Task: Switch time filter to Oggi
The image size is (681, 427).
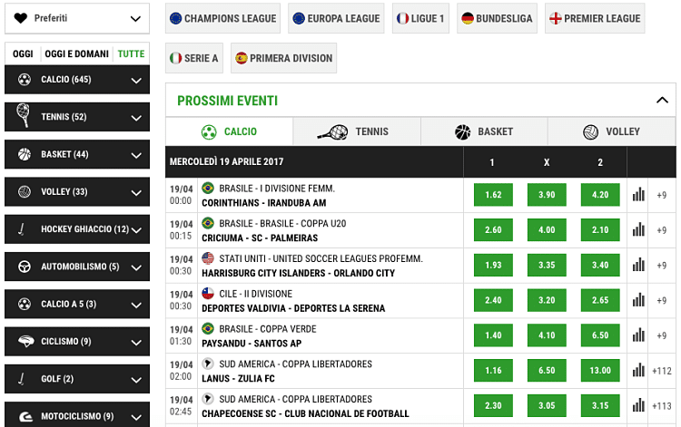Action: coord(23,54)
